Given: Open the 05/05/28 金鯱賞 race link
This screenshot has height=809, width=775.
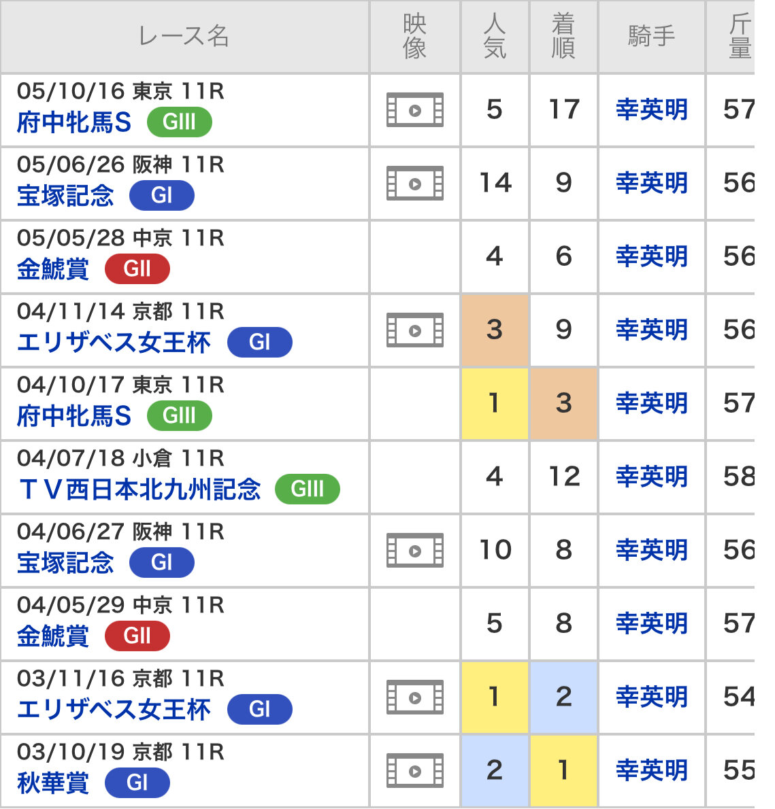Looking at the screenshot, I should (53, 269).
